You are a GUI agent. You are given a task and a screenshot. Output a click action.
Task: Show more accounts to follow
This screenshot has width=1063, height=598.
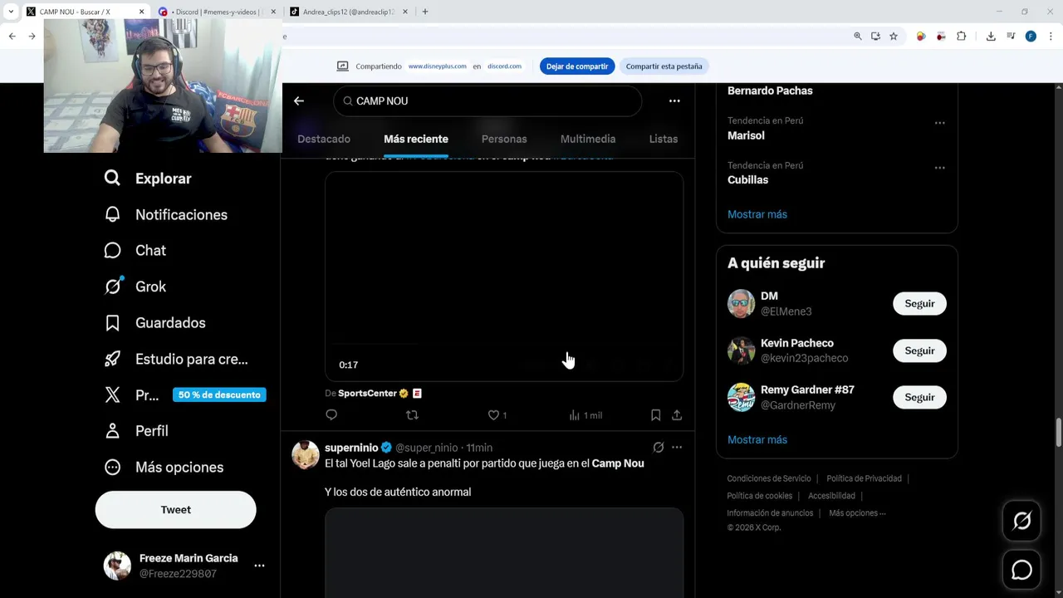[x=757, y=439]
